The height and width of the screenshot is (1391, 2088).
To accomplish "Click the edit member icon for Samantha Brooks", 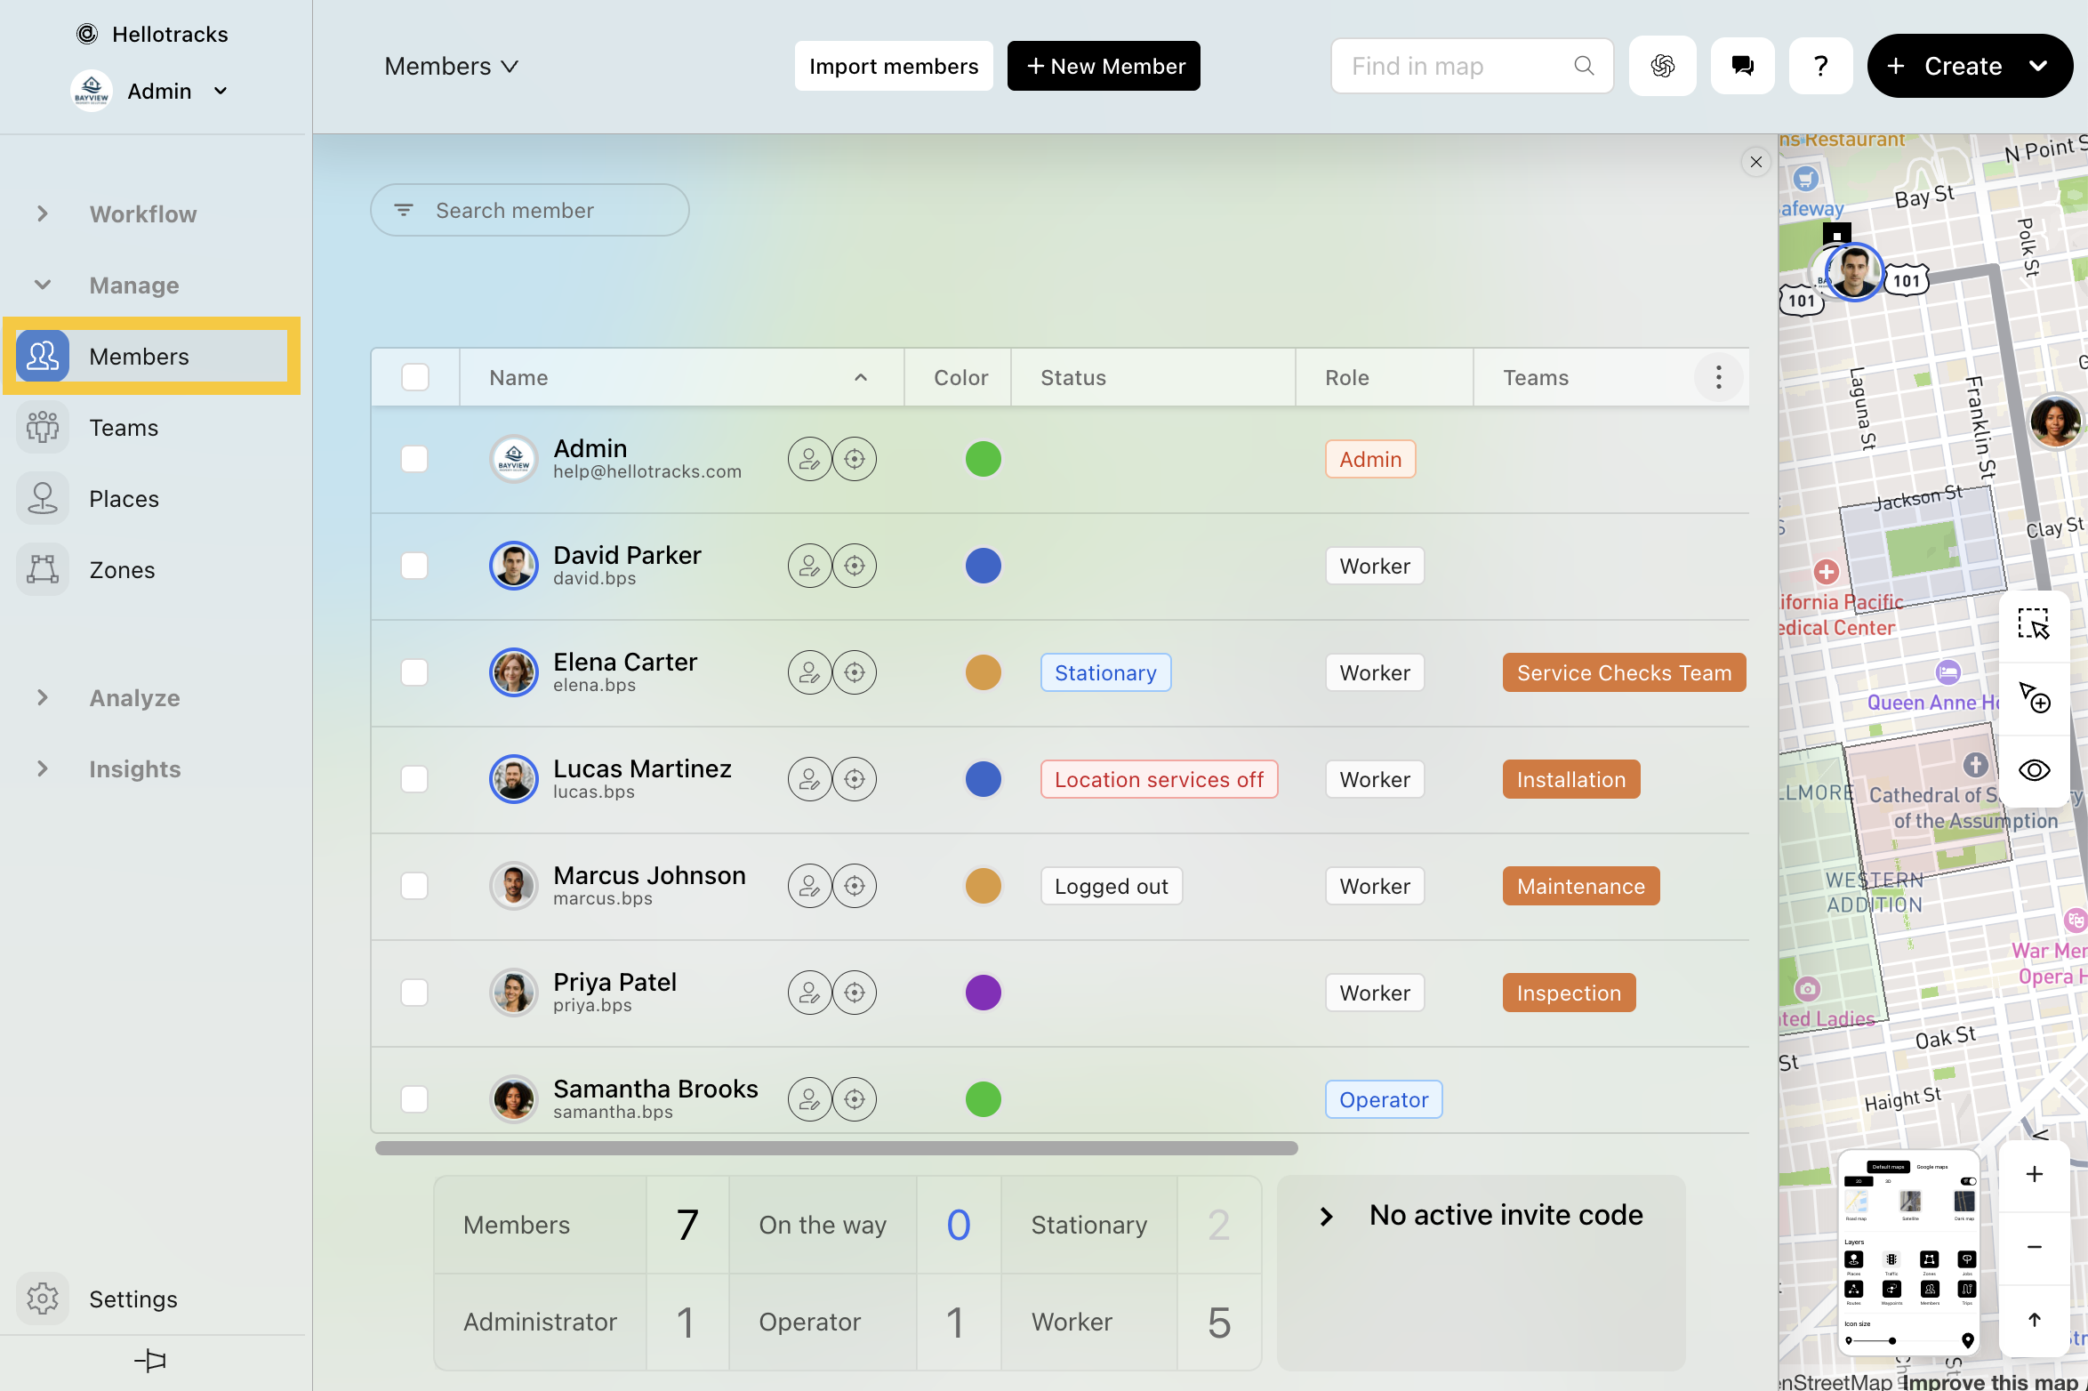I will tap(809, 1099).
